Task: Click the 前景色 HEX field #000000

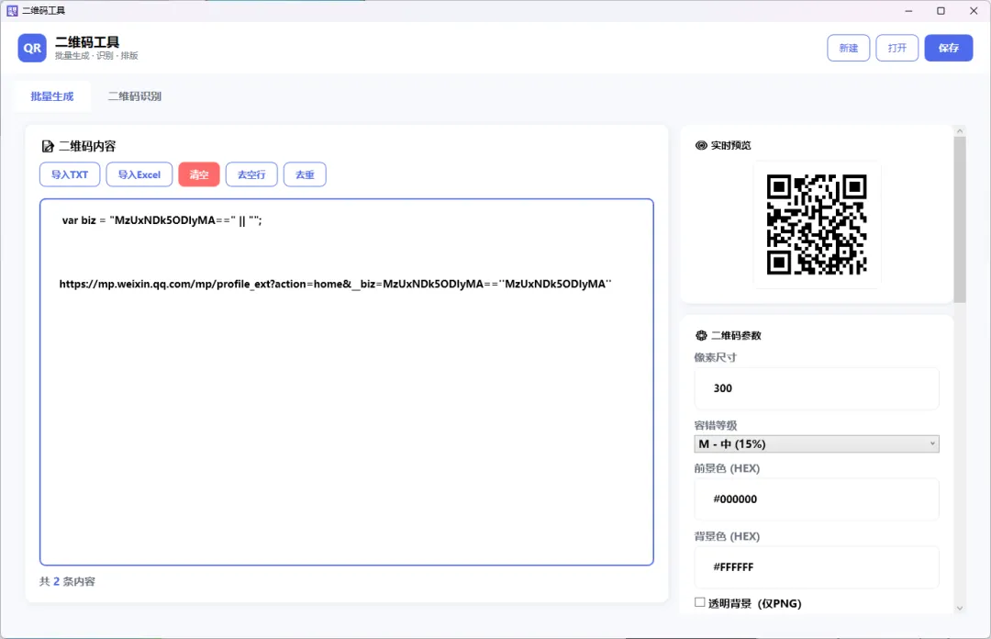Action: (817, 499)
